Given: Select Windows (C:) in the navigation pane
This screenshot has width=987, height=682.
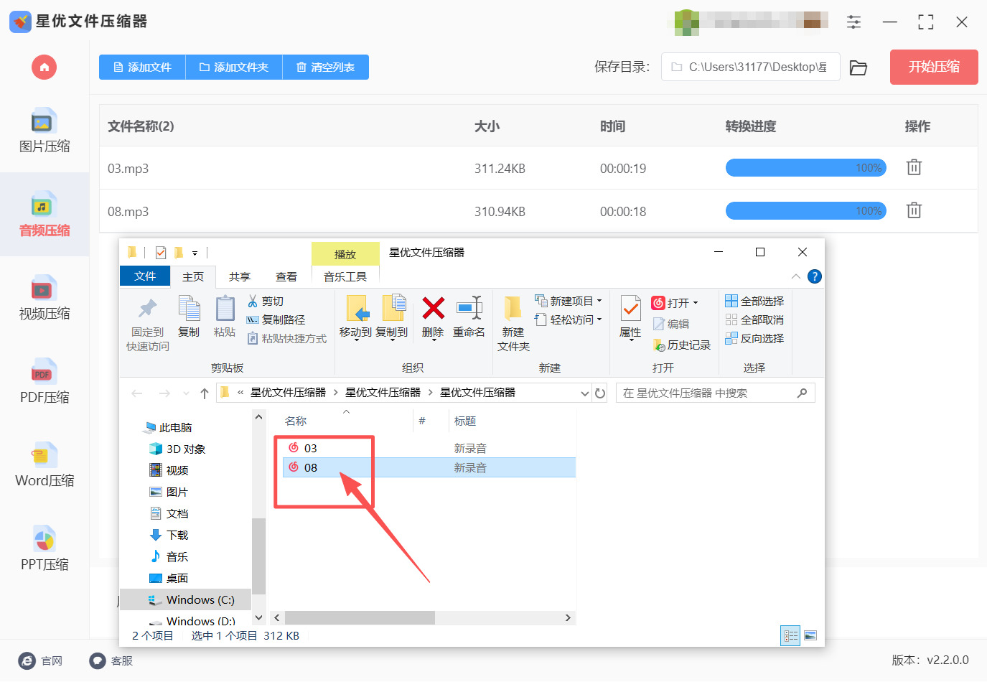Looking at the screenshot, I should [x=185, y=599].
